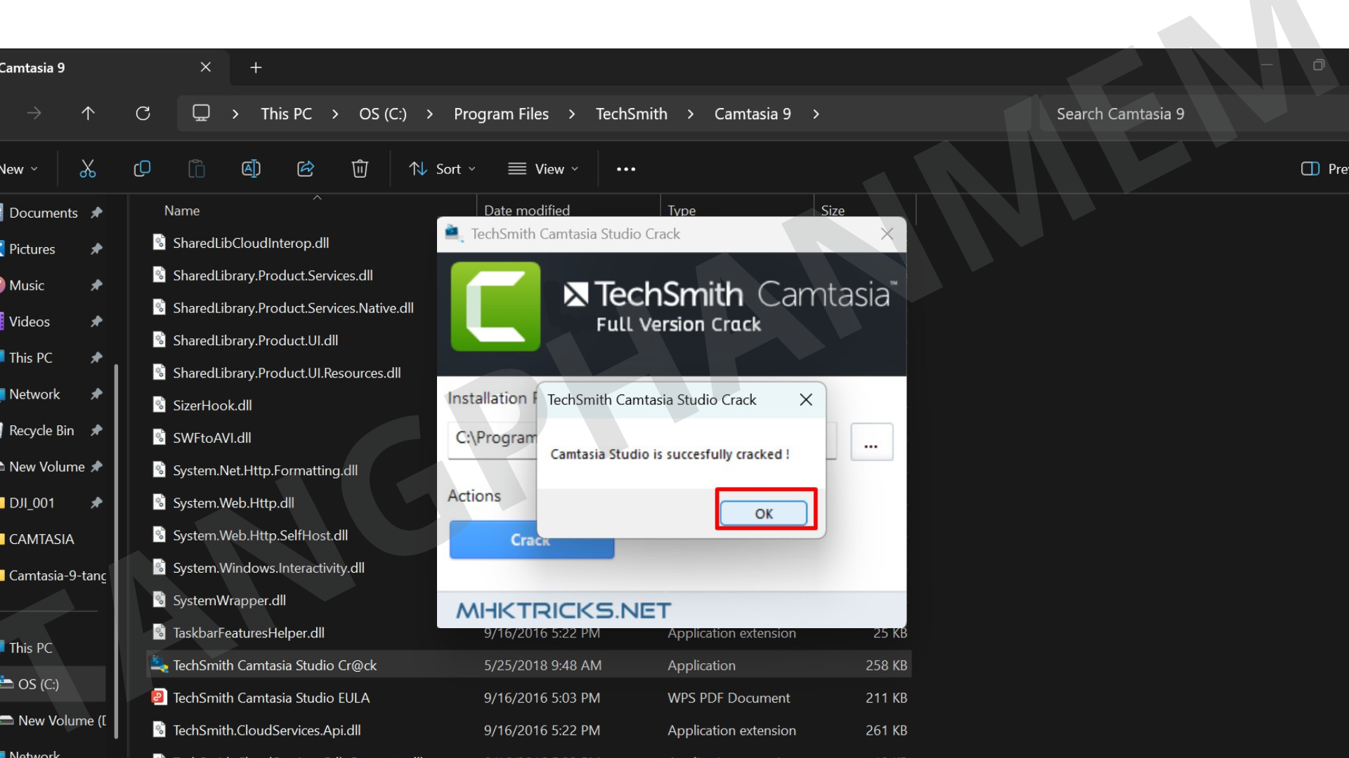
Task: Click the MHKTRICKS.NET link
Action: (563, 610)
